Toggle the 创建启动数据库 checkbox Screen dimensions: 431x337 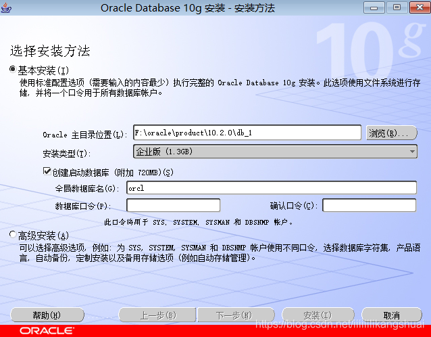(x=47, y=171)
